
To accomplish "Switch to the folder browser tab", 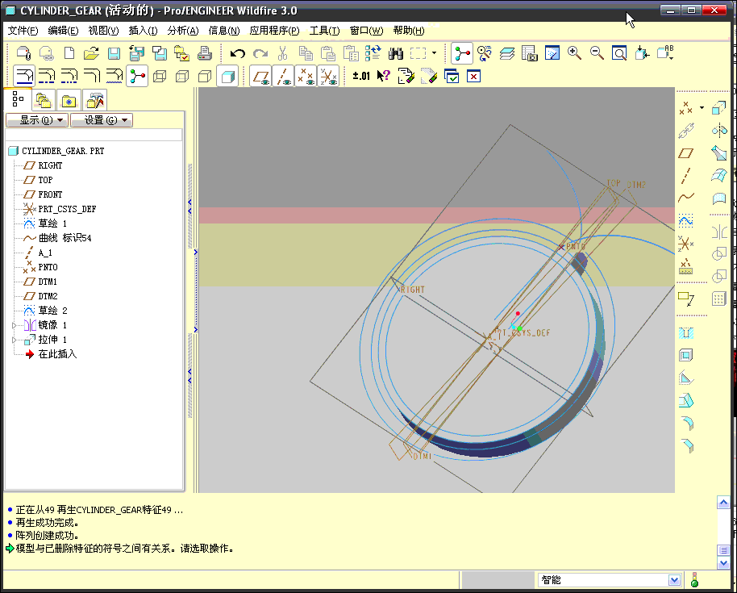I will 44,100.
